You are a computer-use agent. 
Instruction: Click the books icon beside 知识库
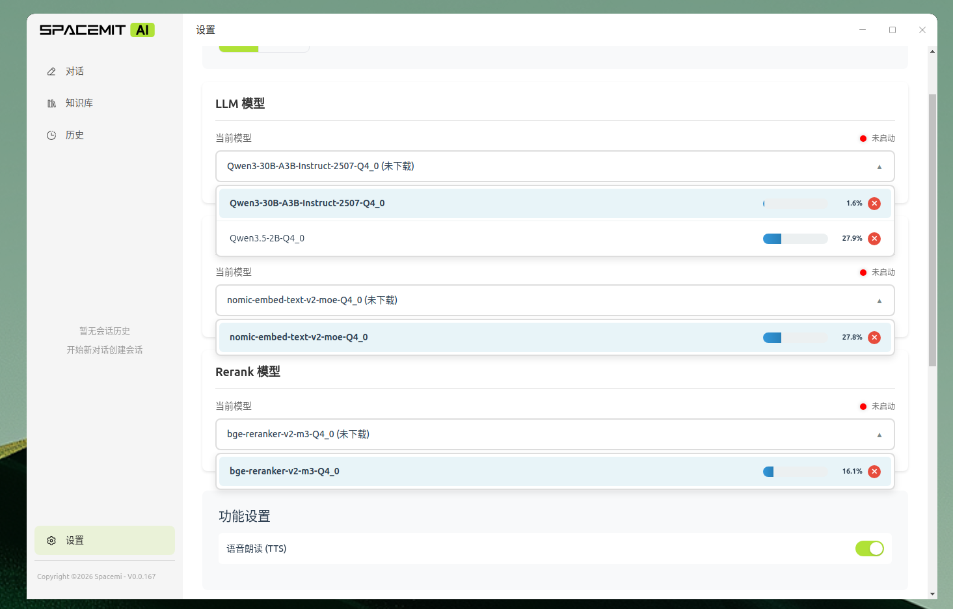click(51, 103)
